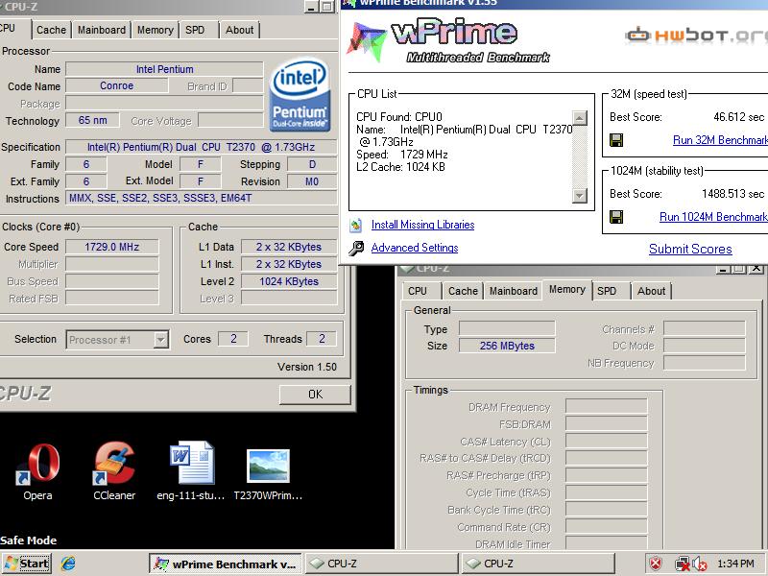The image size is (768, 576).
Task: Click the CPU List scroll up arrow
Action: [580, 118]
